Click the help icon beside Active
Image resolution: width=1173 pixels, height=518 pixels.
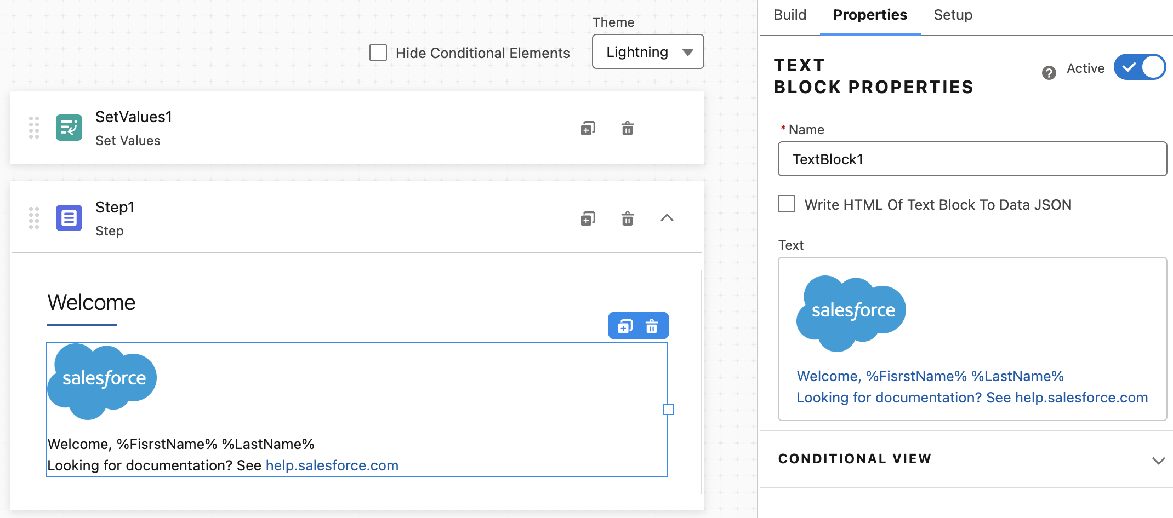coord(1049,73)
